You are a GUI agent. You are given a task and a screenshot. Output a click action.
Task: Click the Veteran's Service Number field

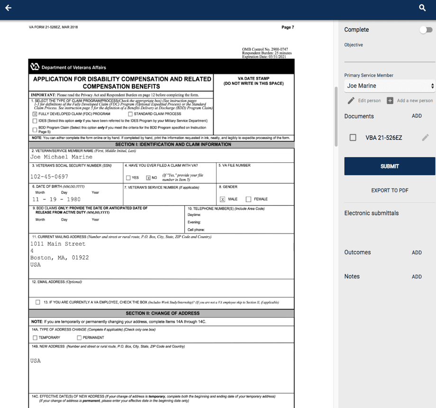(170, 197)
